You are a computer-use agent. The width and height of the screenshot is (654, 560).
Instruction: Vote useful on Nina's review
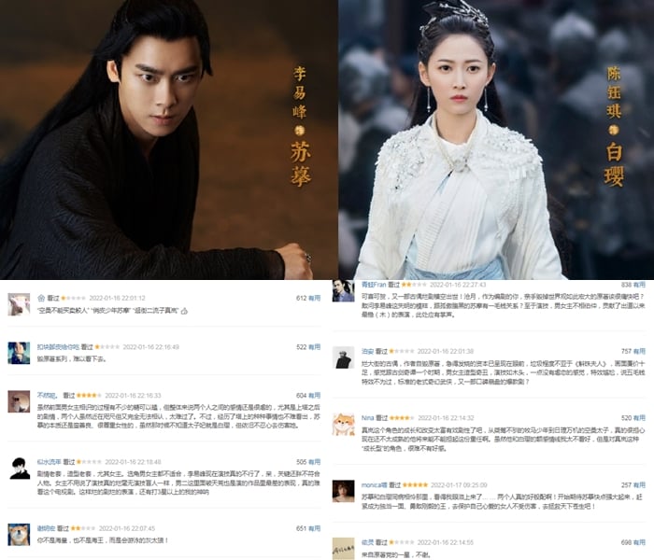[639, 418]
